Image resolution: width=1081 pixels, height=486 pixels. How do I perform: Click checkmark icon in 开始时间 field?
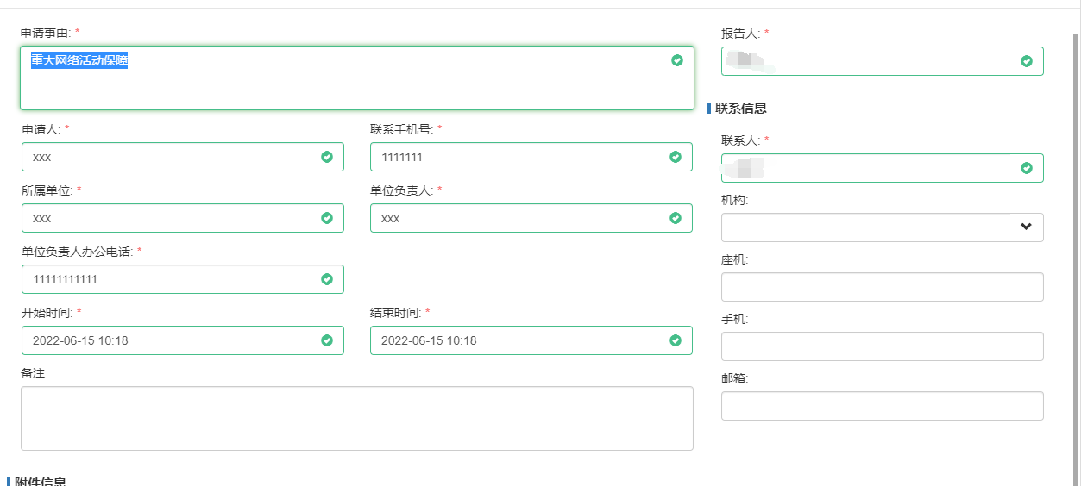pyautogui.click(x=327, y=340)
